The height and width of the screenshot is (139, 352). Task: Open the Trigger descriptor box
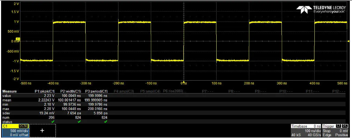click(x=336, y=130)
